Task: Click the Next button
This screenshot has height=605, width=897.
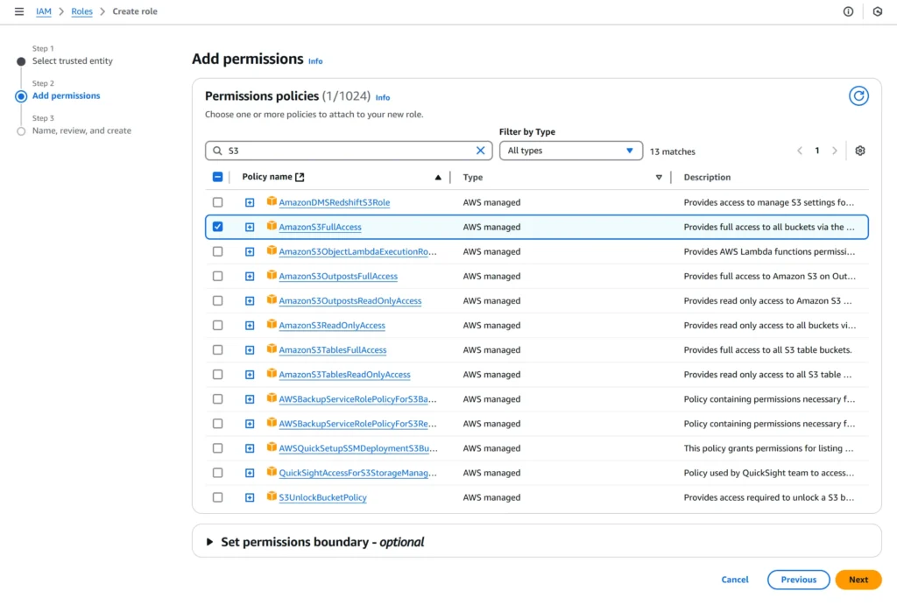Action: coord(858,580)
